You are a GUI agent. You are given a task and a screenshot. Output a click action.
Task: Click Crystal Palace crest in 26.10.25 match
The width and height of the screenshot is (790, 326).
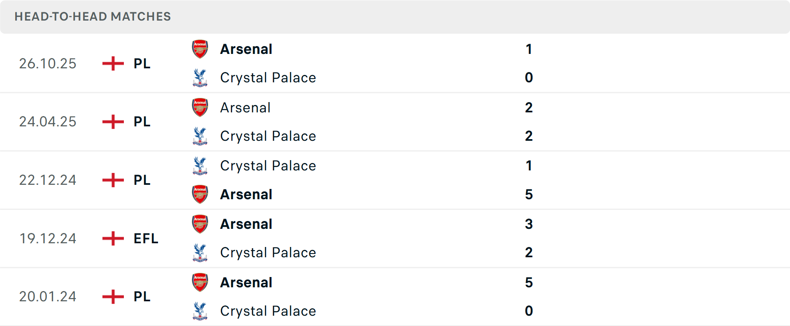click(x=200, y=78)
